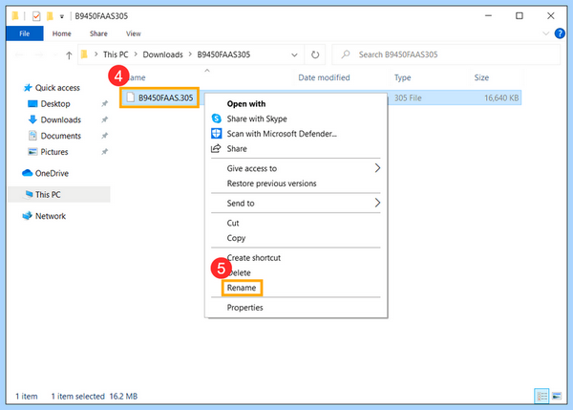This screenshot has width=573, height=410.
Task: Click the Documents icon in sidebar
Action: 32,136
